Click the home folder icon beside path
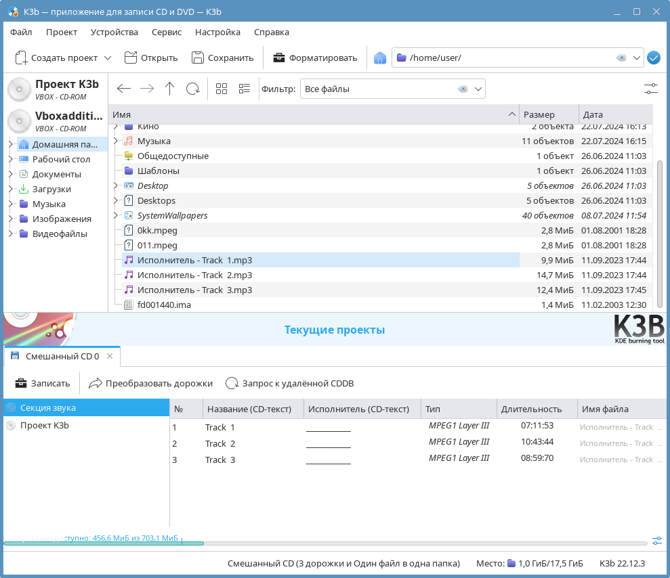This screenshot has width=670, height=578. pyautogui.click(x=380, y=58)
